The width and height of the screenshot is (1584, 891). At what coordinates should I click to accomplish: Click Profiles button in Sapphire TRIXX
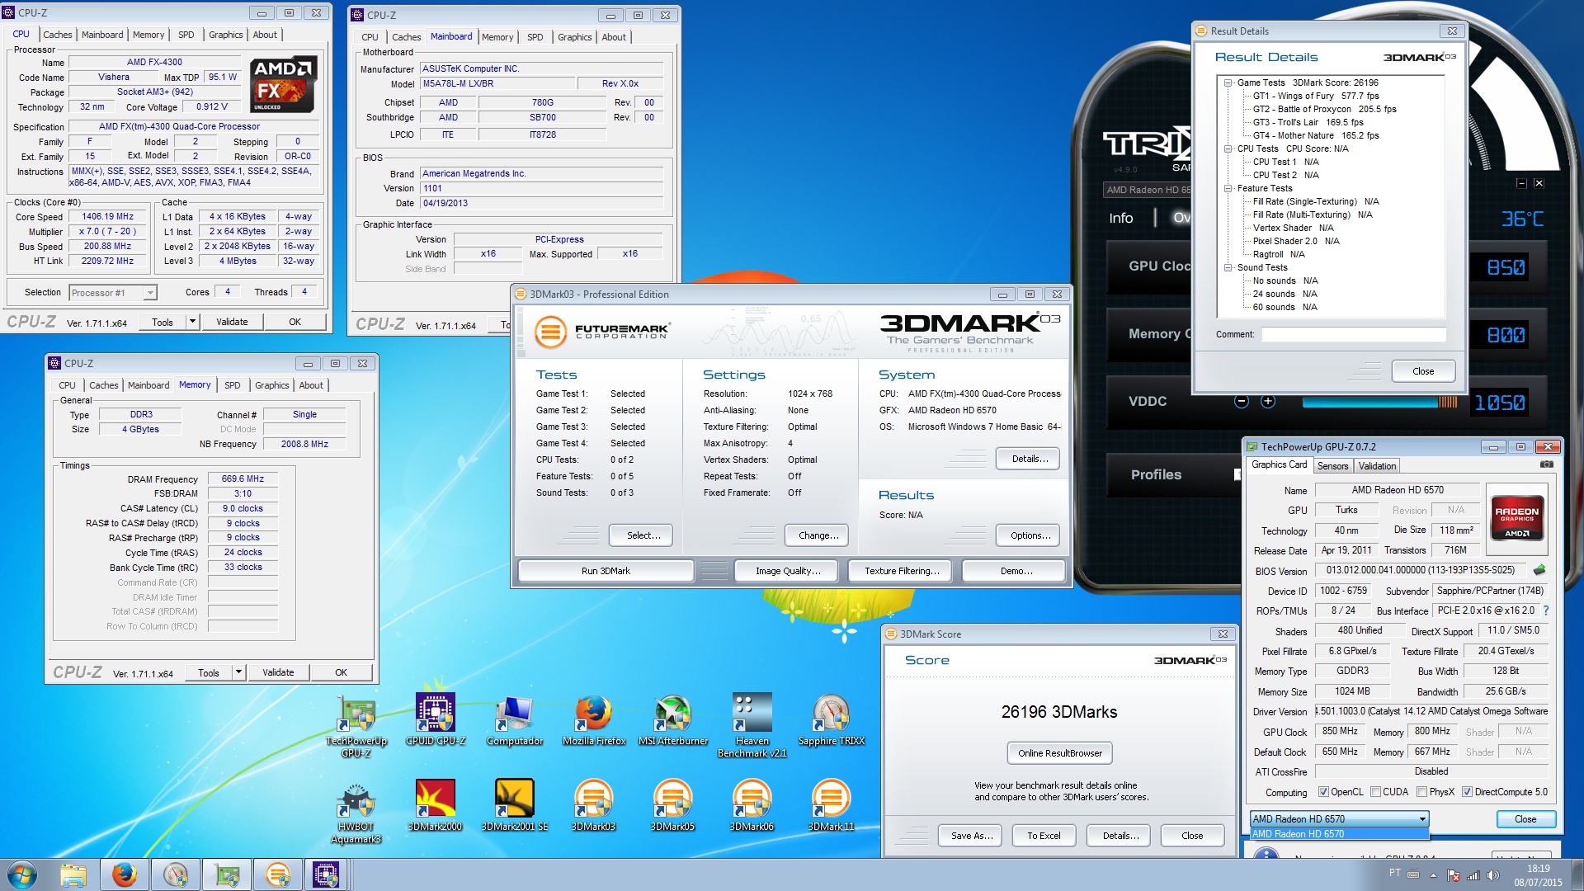[x=1156, y=475]
